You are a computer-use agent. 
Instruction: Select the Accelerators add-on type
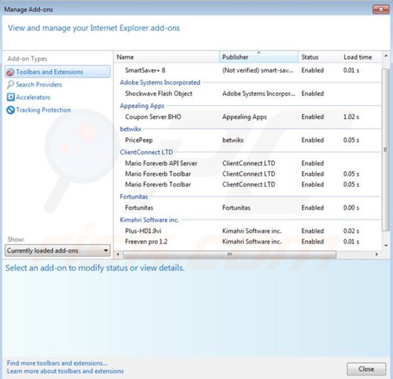pos(33,97)
